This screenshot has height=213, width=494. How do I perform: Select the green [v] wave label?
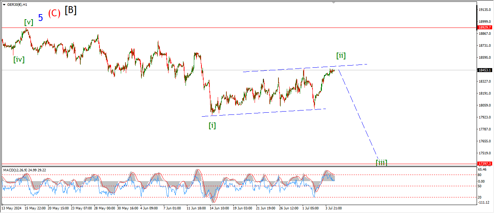[x=29, y=22]
